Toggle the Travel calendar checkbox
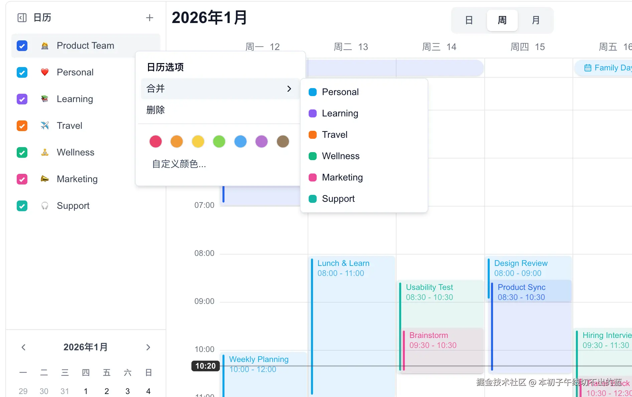 tap(22, 126)
